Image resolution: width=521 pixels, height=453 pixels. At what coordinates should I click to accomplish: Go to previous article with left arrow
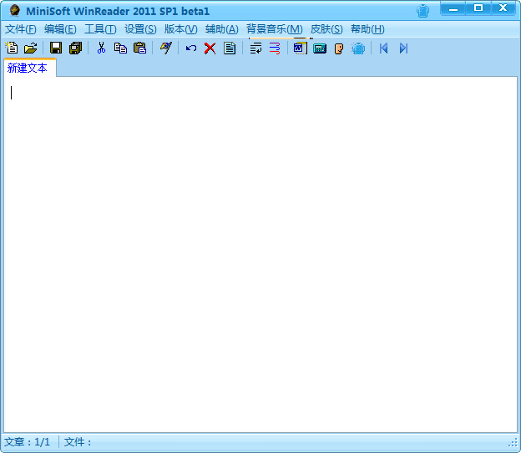[383, 48]
